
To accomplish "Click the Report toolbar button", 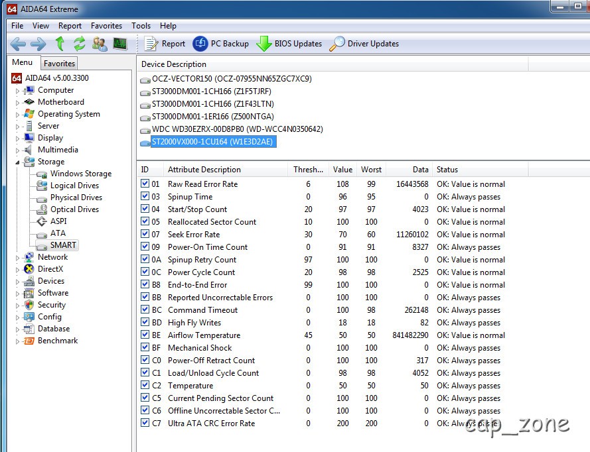I will coord(165,44).
